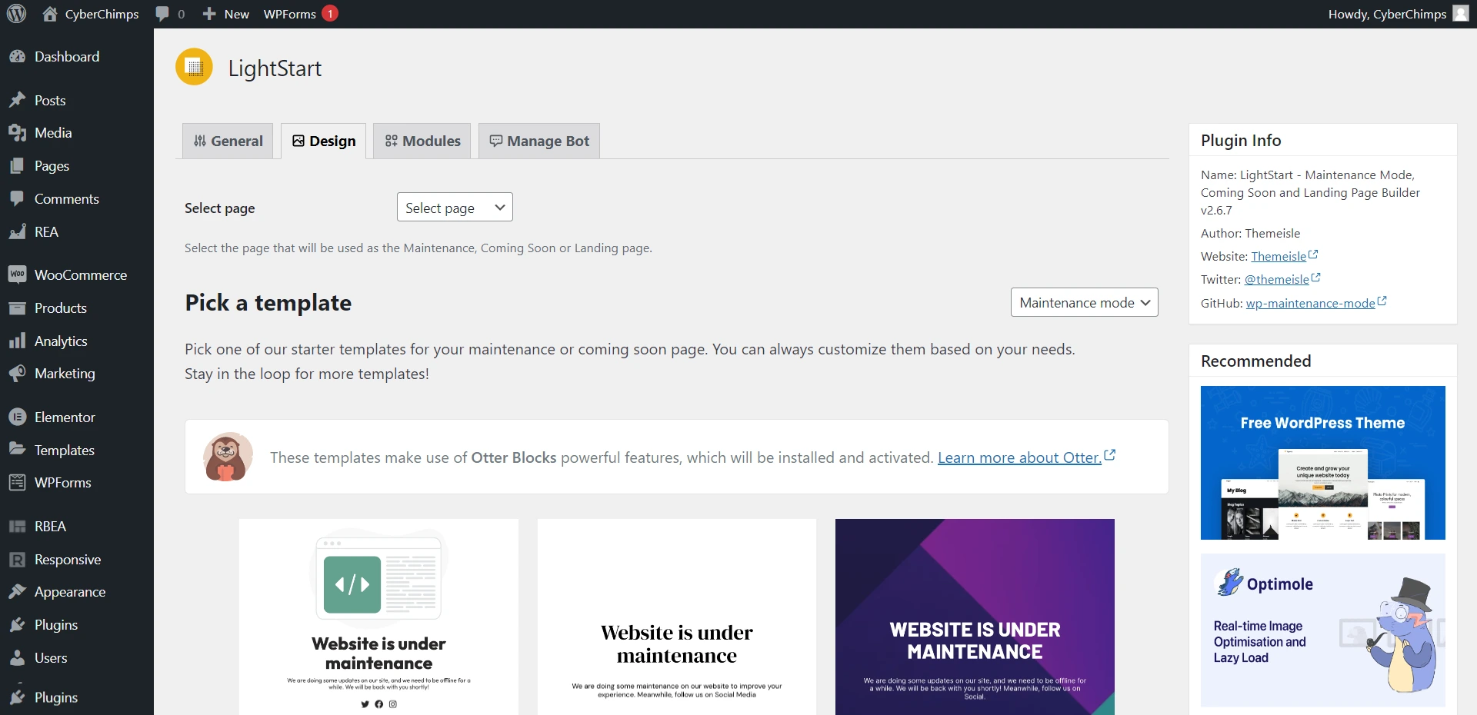Click the Comments icon in sidebar
The width and height of the screenshot is (1477, 715).
click(x=17, y=199)
